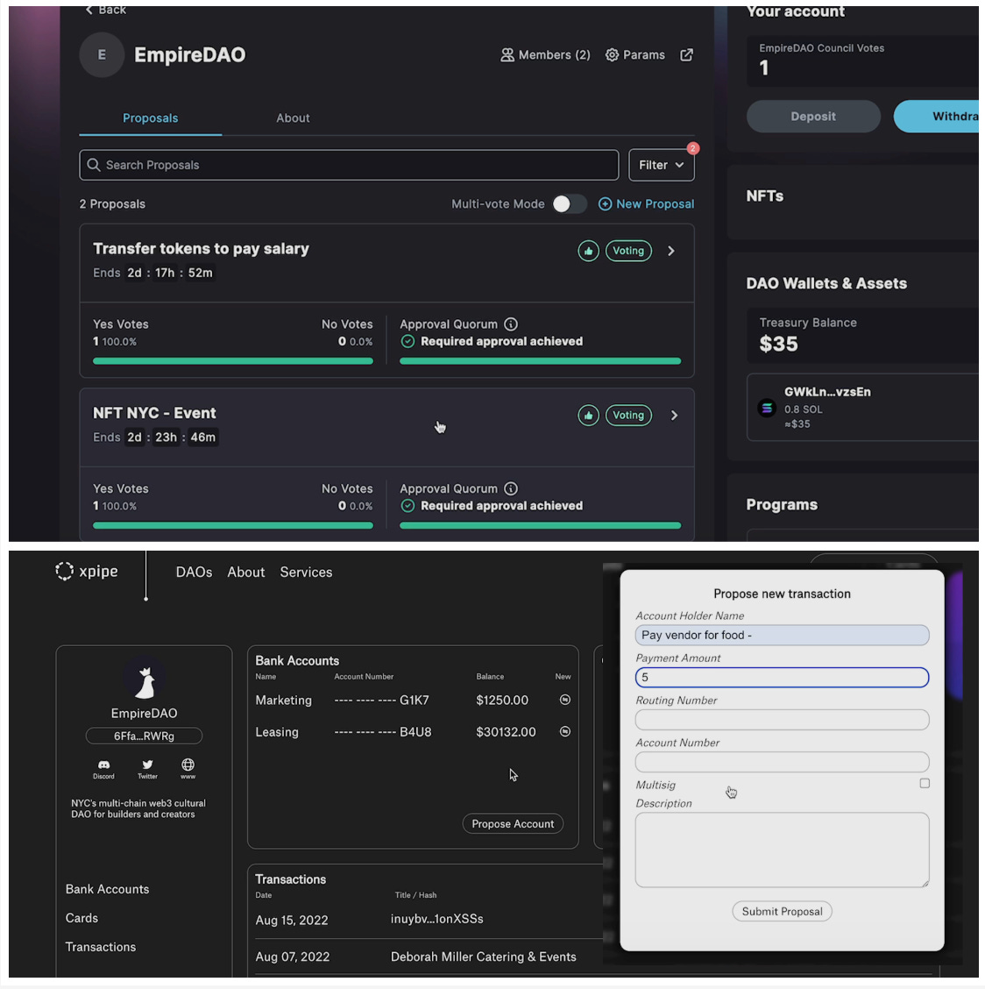Click Yes Votes bar of Transfer tokens proposal
This screenshot has width=985, height=989.
click(233, 360)
